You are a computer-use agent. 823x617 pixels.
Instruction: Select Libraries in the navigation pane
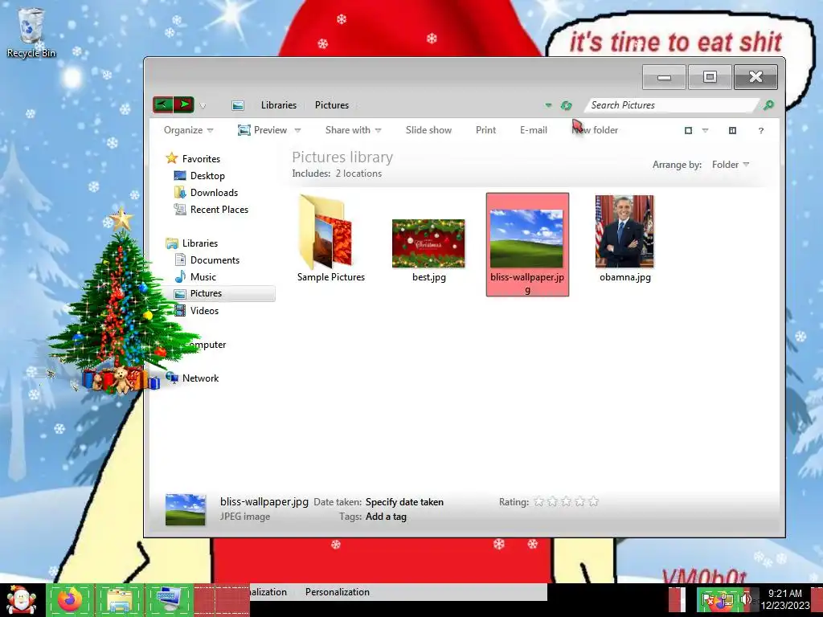(191, 243)
